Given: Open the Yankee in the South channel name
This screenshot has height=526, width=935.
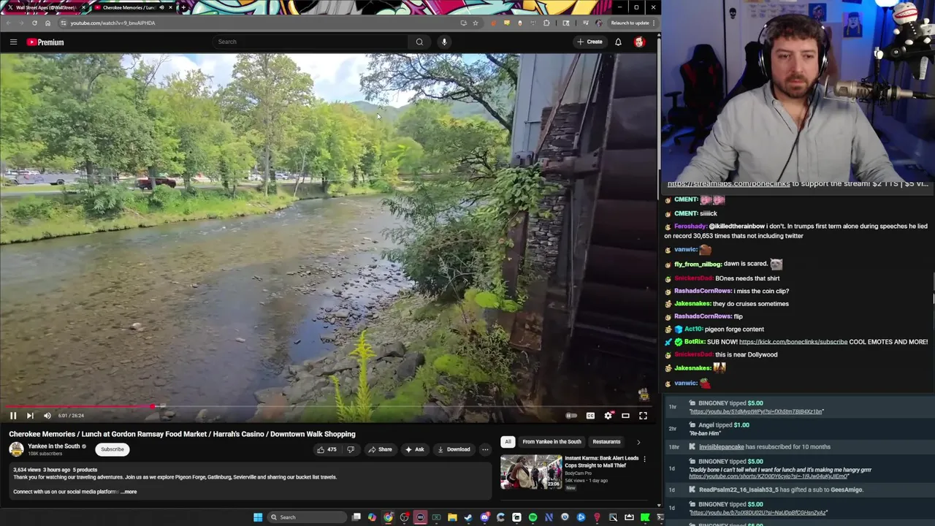Looking at the screenshot, I should coord(53,446).
